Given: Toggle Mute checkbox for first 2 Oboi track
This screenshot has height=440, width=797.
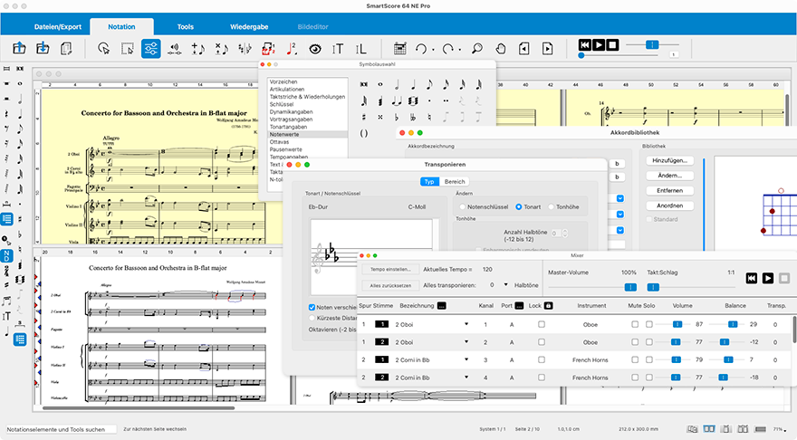Looking at the screenshot, I should [636, 324].
